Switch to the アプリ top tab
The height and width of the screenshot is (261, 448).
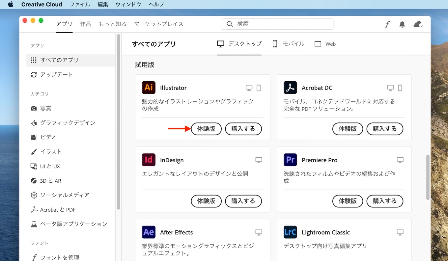(64, 24)
